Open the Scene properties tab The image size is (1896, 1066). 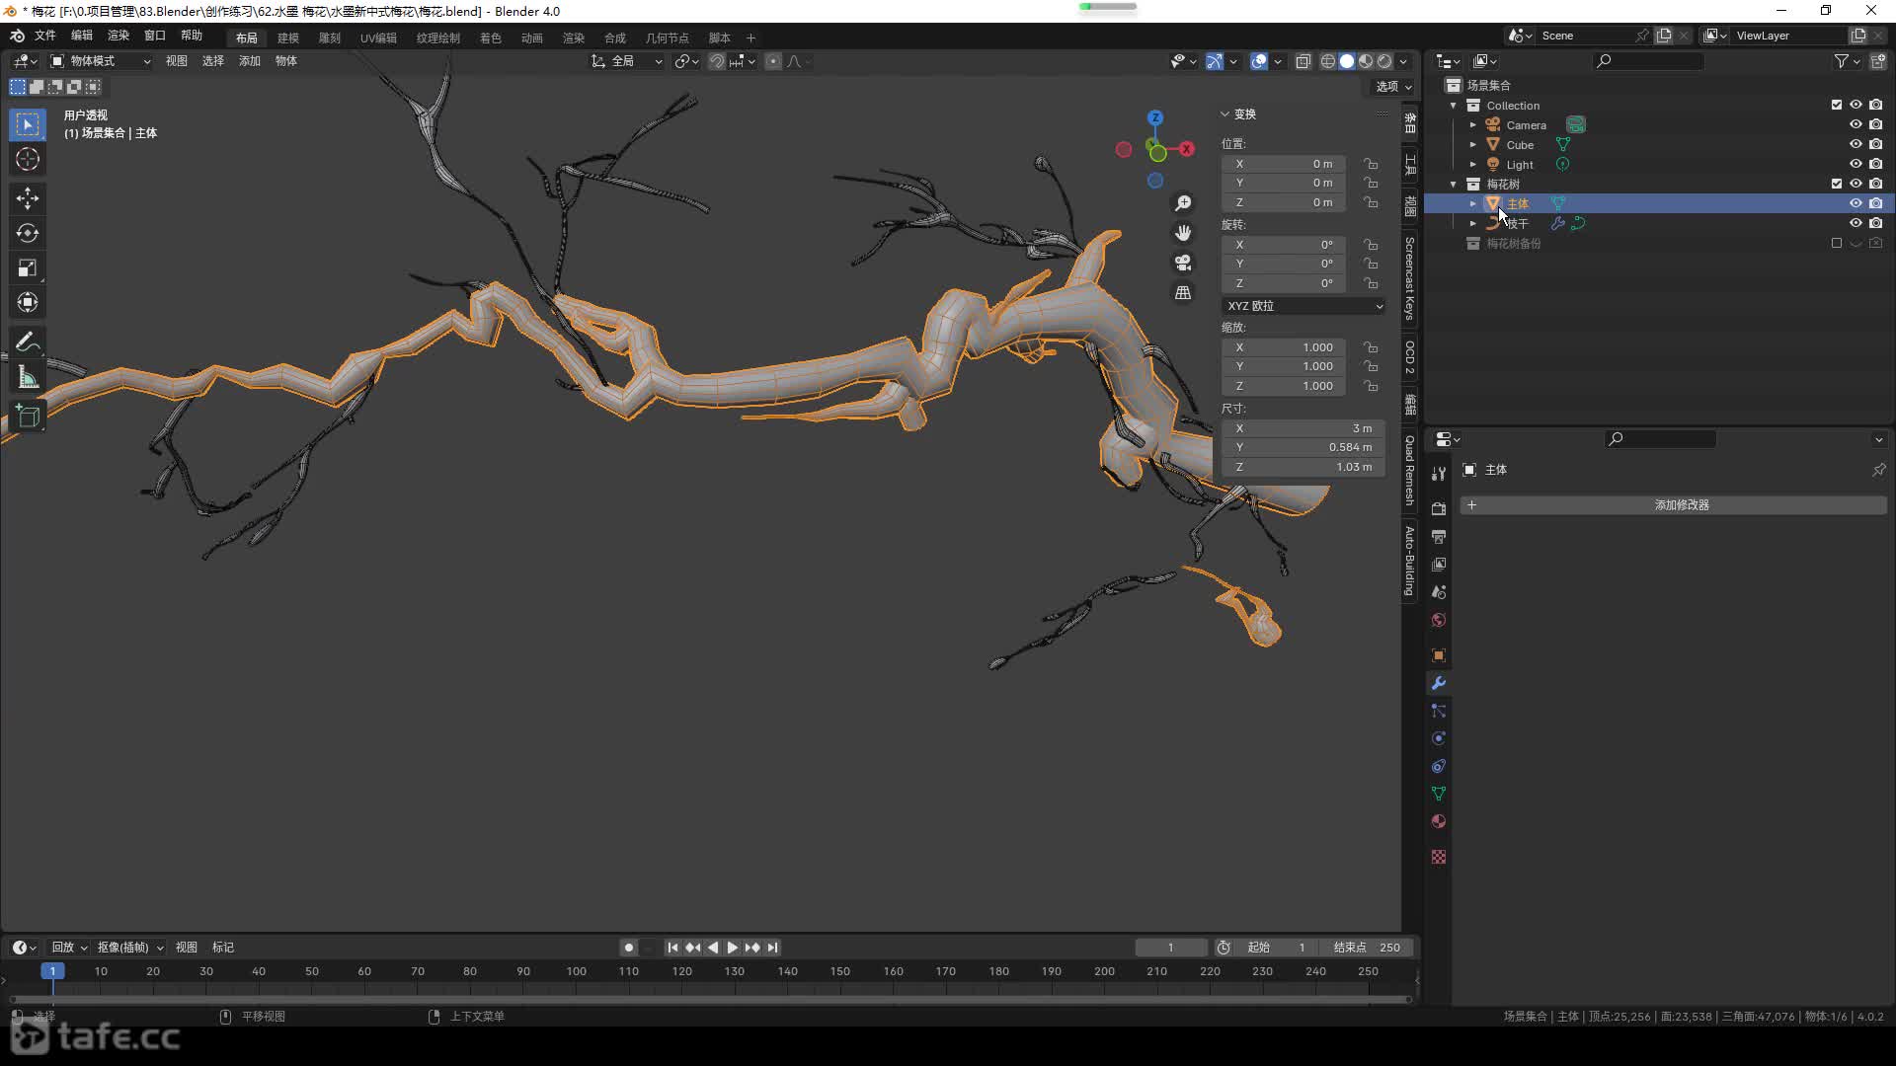[1439, 592]
